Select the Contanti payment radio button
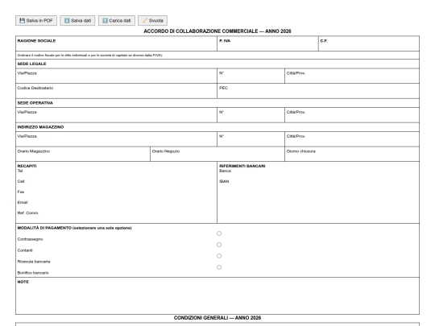This screenshot has width=435, height=326. point(219,245)
